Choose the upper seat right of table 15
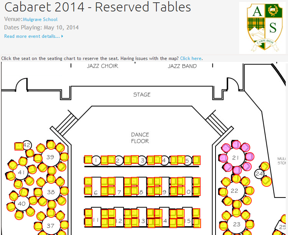 pos(196,212)
